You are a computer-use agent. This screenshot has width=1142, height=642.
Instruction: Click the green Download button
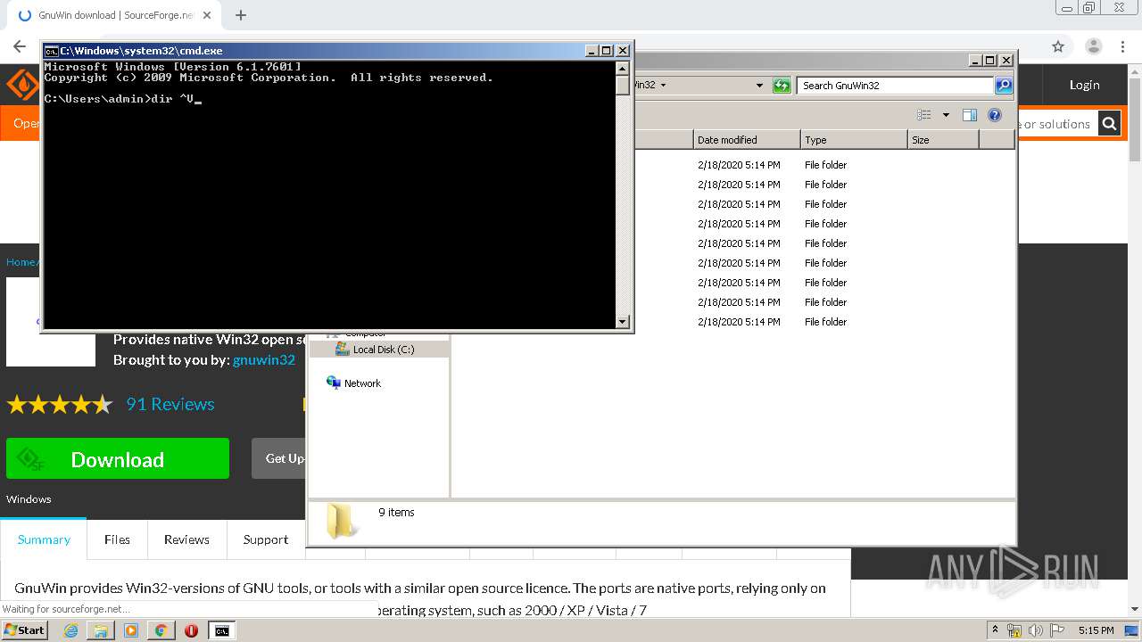118,458
